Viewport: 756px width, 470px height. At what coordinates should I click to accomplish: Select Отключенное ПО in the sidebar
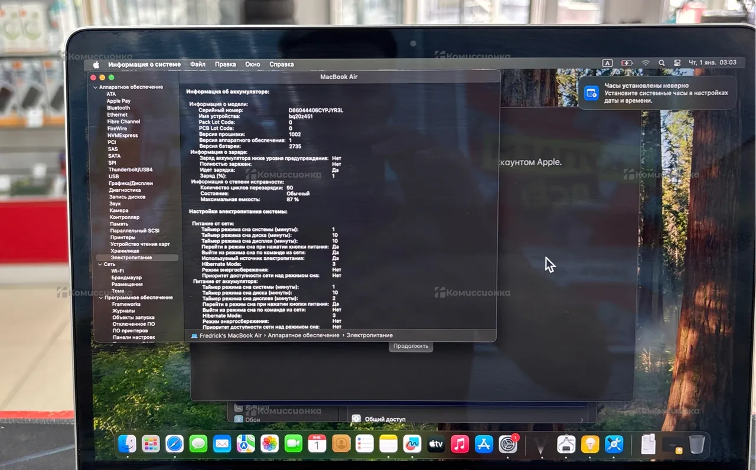pyautogui.click(x=133, y=324)
